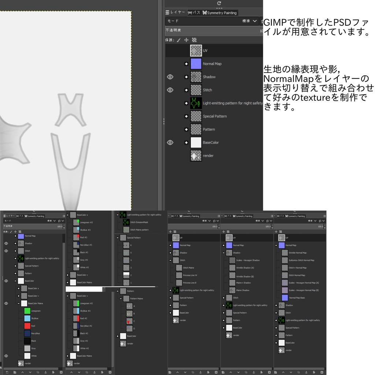Image resolution: width=375 pixels, height=375 pixels.
Task: Click merge down icon under the Wrinkle Shadow panel
Action: 261,372
